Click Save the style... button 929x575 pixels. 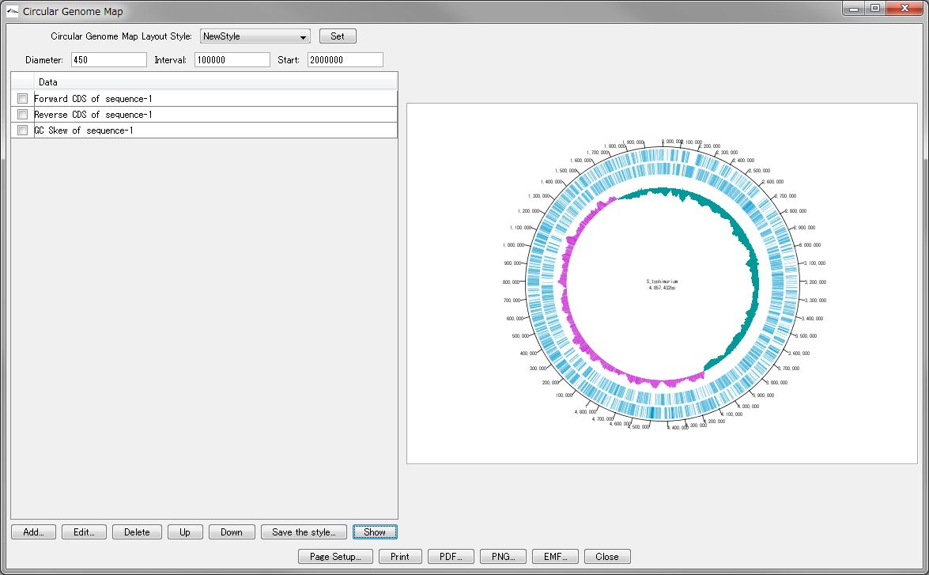click(304, 531)
